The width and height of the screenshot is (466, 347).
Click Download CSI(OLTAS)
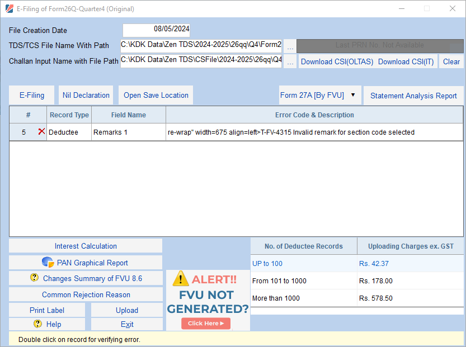click(337, 61)
